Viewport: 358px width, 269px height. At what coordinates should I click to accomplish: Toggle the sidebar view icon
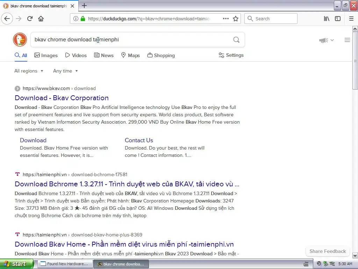tap(338, 19)
